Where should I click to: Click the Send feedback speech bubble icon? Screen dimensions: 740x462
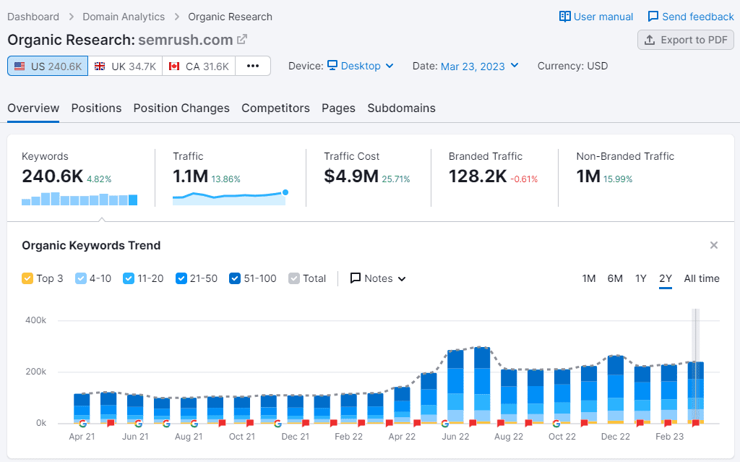click(653, 17)
